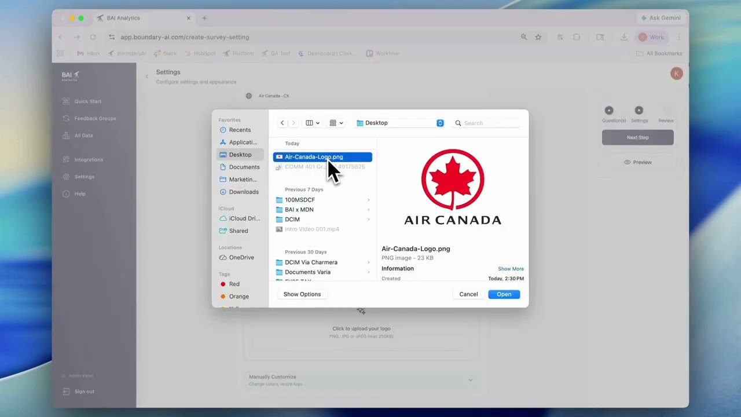Open the browser downloads icon

pyautogui.click(x=624, y=37)
